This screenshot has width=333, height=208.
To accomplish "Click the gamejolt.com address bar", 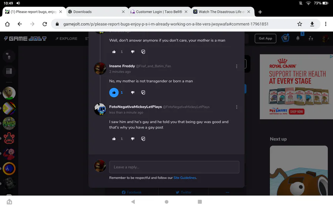I will point(166,24).
